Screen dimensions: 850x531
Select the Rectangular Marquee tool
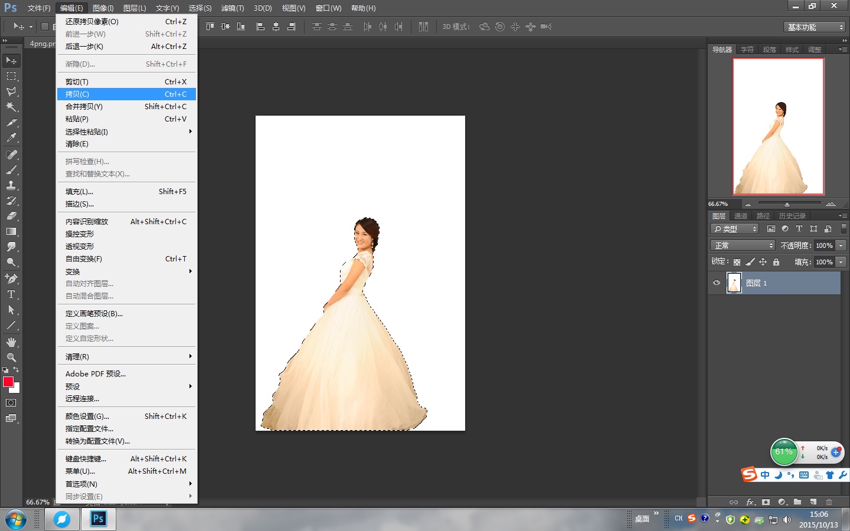(11, 76)
